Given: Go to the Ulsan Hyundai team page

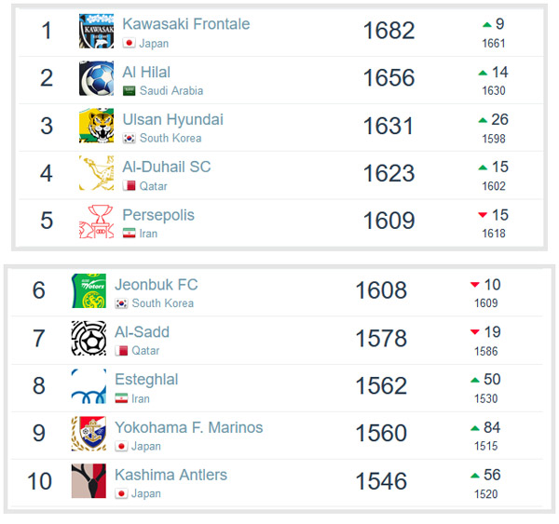Looking at the screenshot, I should tap(172, 119).
